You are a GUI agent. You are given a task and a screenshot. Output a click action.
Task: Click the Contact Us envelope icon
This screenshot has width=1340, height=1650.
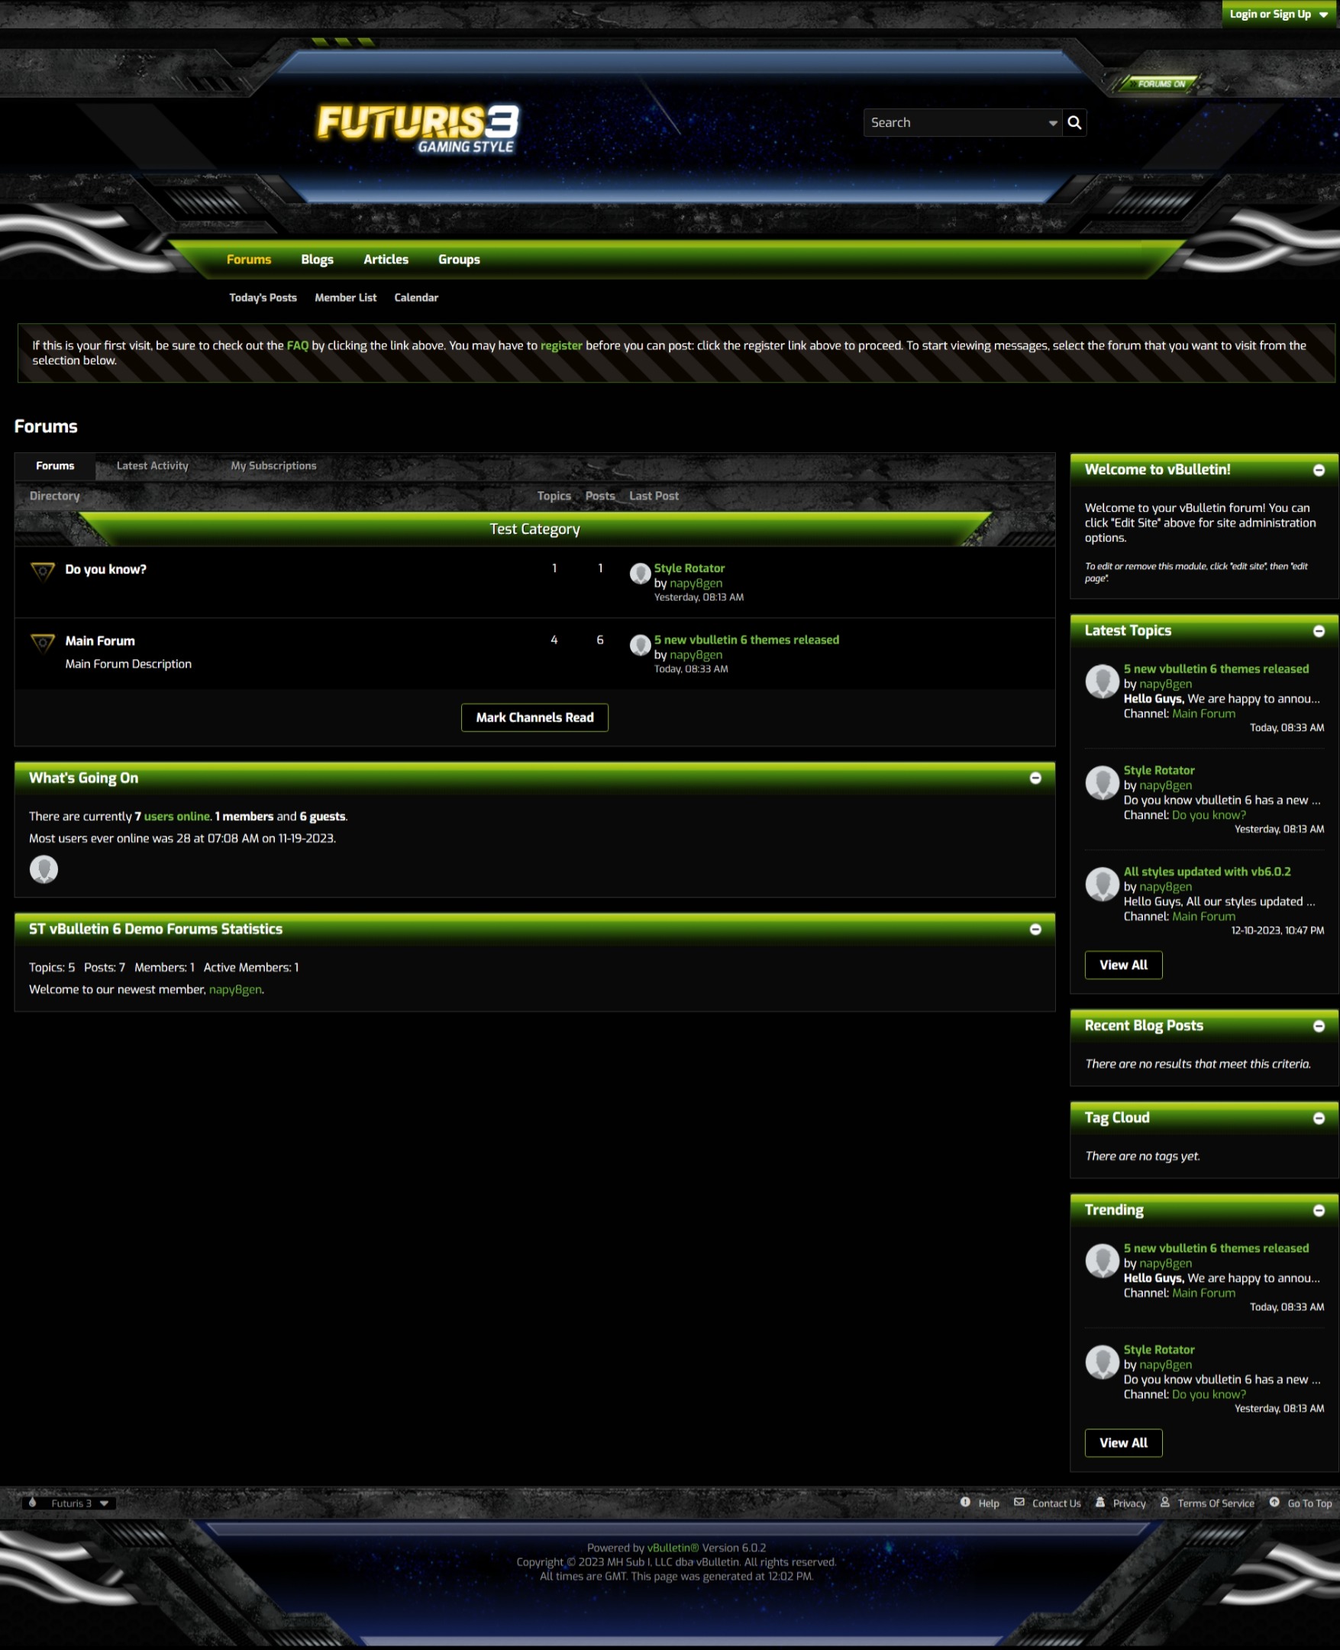point(1019,1502)
